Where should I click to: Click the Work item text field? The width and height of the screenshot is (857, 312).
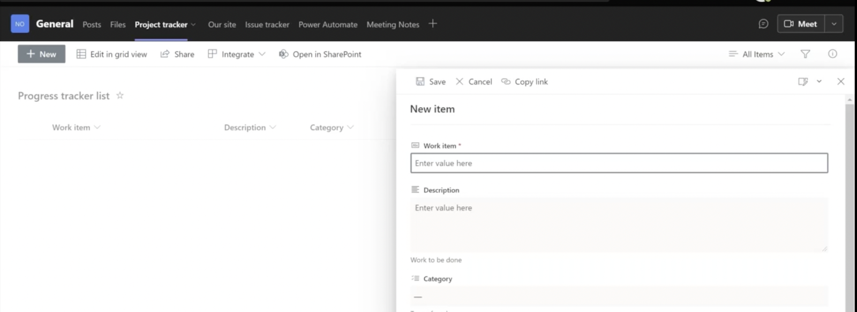coord(619,163)
